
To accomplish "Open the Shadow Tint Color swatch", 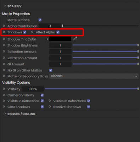I will tap(60, 39).
